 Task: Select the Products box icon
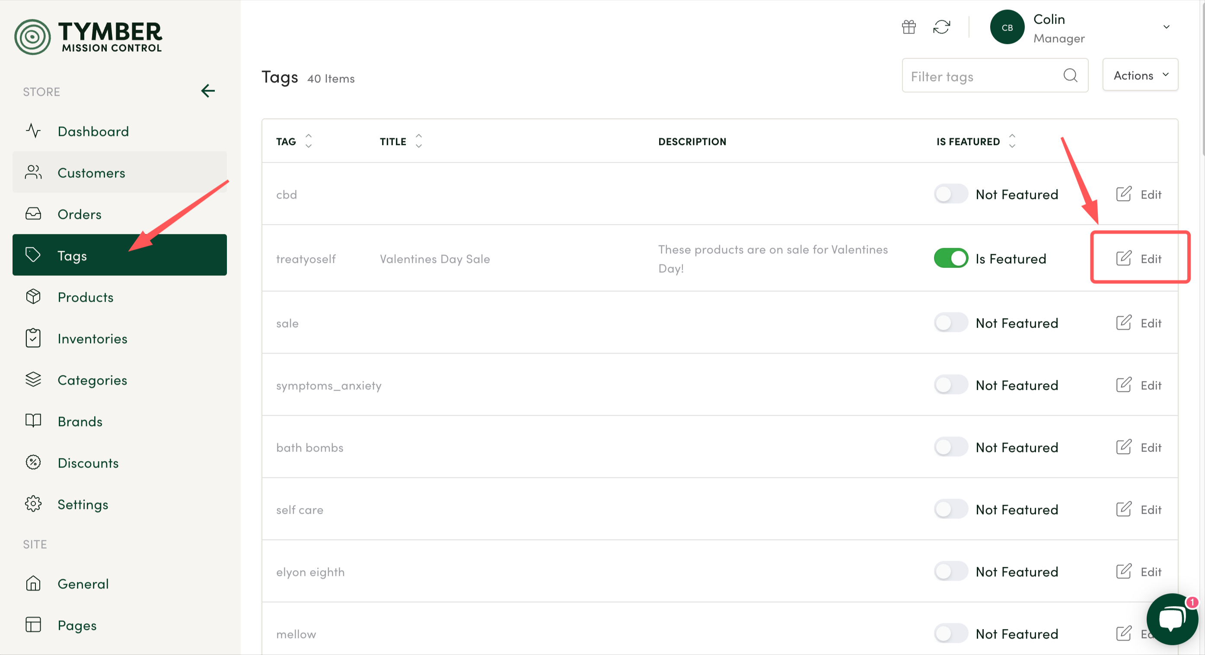[33, 297]
